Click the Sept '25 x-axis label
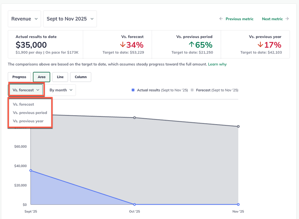 pos(31,212)
